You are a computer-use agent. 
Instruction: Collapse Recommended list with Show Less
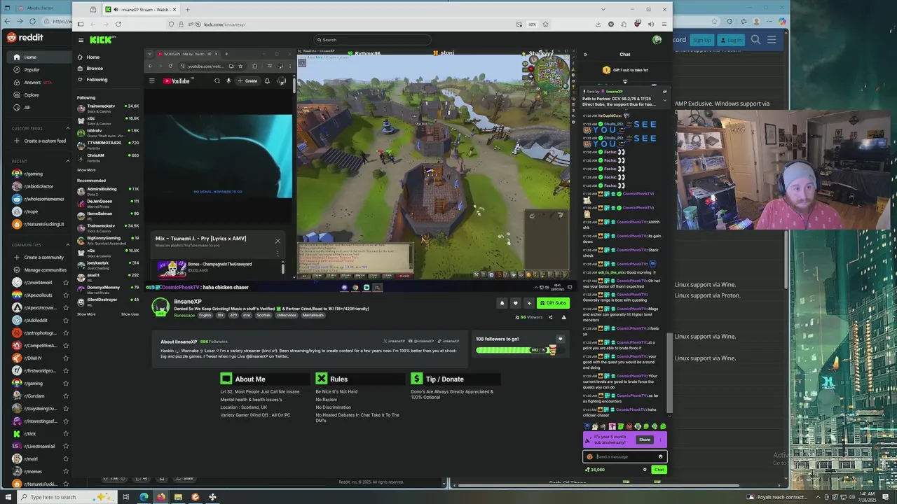coord(130,314)
